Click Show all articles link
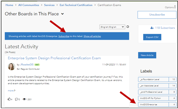Screen dimensions: 178x109 pyautogui.click(x=92, y=36)
